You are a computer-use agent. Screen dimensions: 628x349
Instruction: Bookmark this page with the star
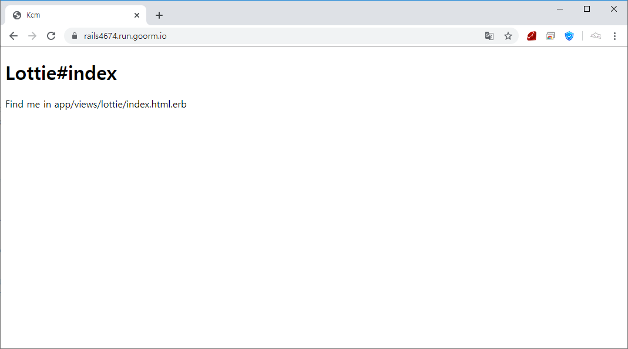(x=508, y=36)
